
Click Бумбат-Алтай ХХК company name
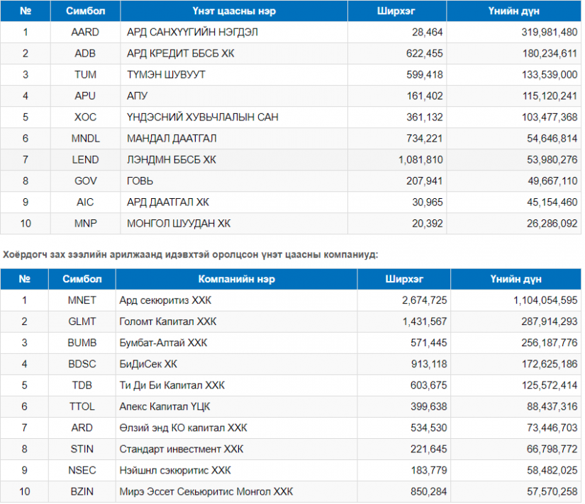[163, 343]
